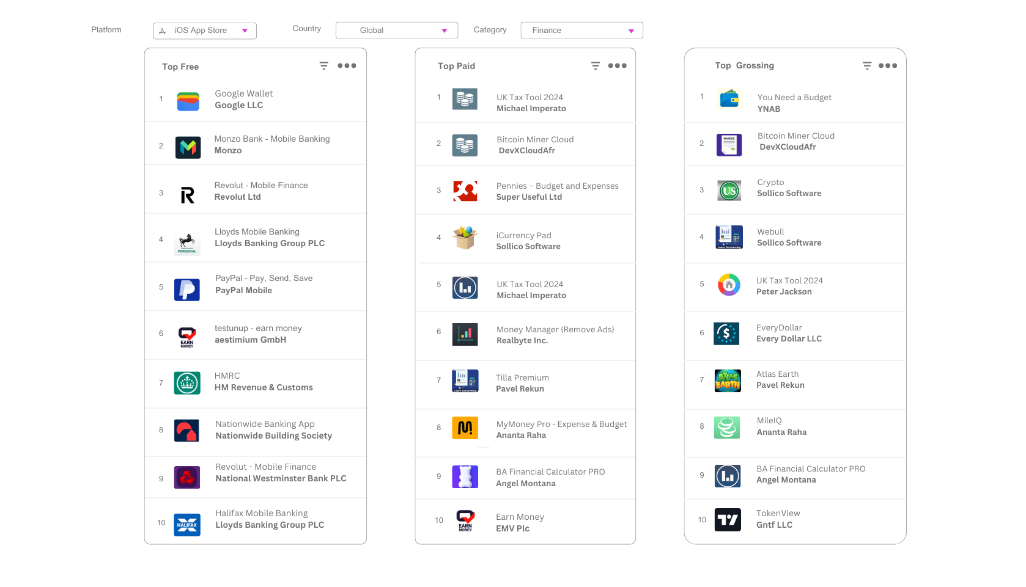Click the filter icon in the Top Paid panel
The width and height of the screenshot is (1026, 587).
click(596, 65)
